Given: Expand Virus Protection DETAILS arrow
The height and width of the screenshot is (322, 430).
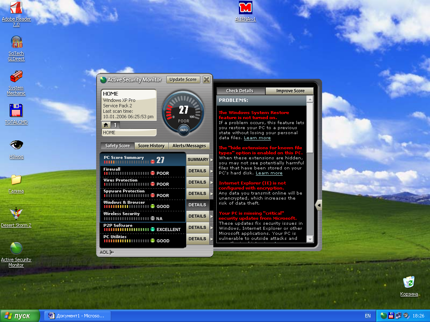Looking at the screenshot, I should pyautogui.click(x=212, y=182).
